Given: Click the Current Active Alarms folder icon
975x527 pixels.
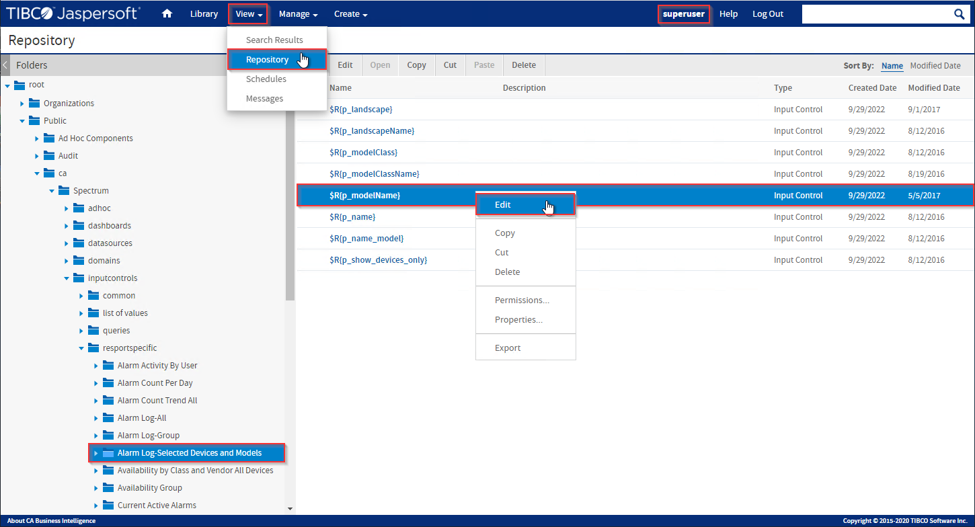Looking at the screenshot, I should pyautogui.click(x=108, y=505).
